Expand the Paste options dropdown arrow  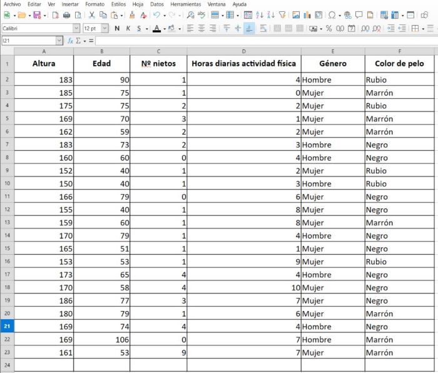[121, 16]
